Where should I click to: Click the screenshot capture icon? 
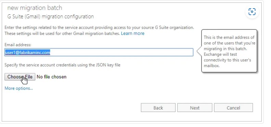click(252, 12)
